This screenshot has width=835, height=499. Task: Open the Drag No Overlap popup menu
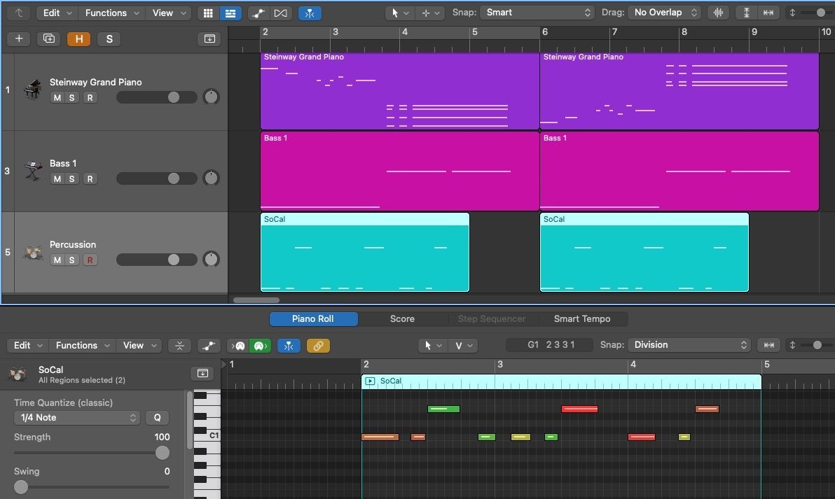pyautogui.click(x=665, y=12)
